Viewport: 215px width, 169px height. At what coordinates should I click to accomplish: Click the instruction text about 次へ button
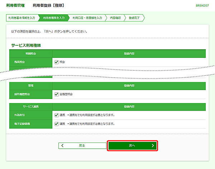(49, 31)
